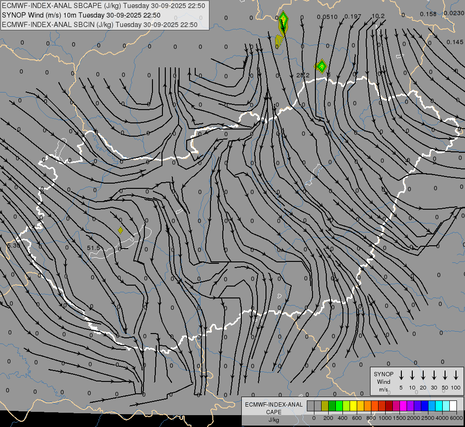Pick the dark green CAPE legend swatch
Viewport: 465px width, 427px height.
pos(332,406)
